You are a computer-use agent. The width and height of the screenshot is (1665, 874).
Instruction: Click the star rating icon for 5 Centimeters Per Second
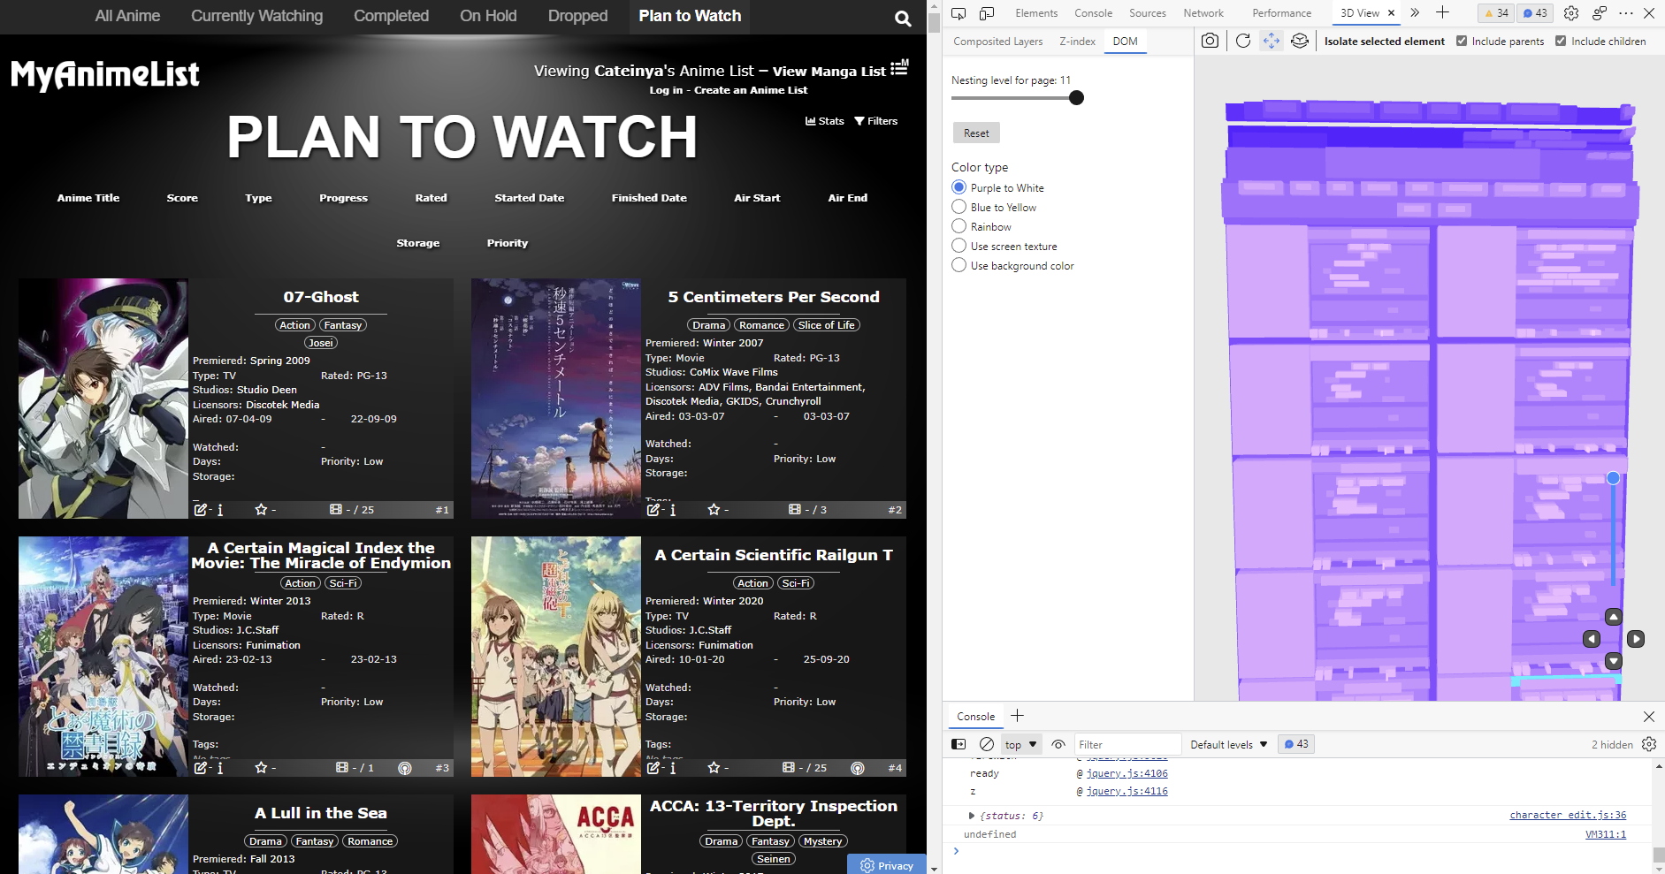(x=713, y=510)
